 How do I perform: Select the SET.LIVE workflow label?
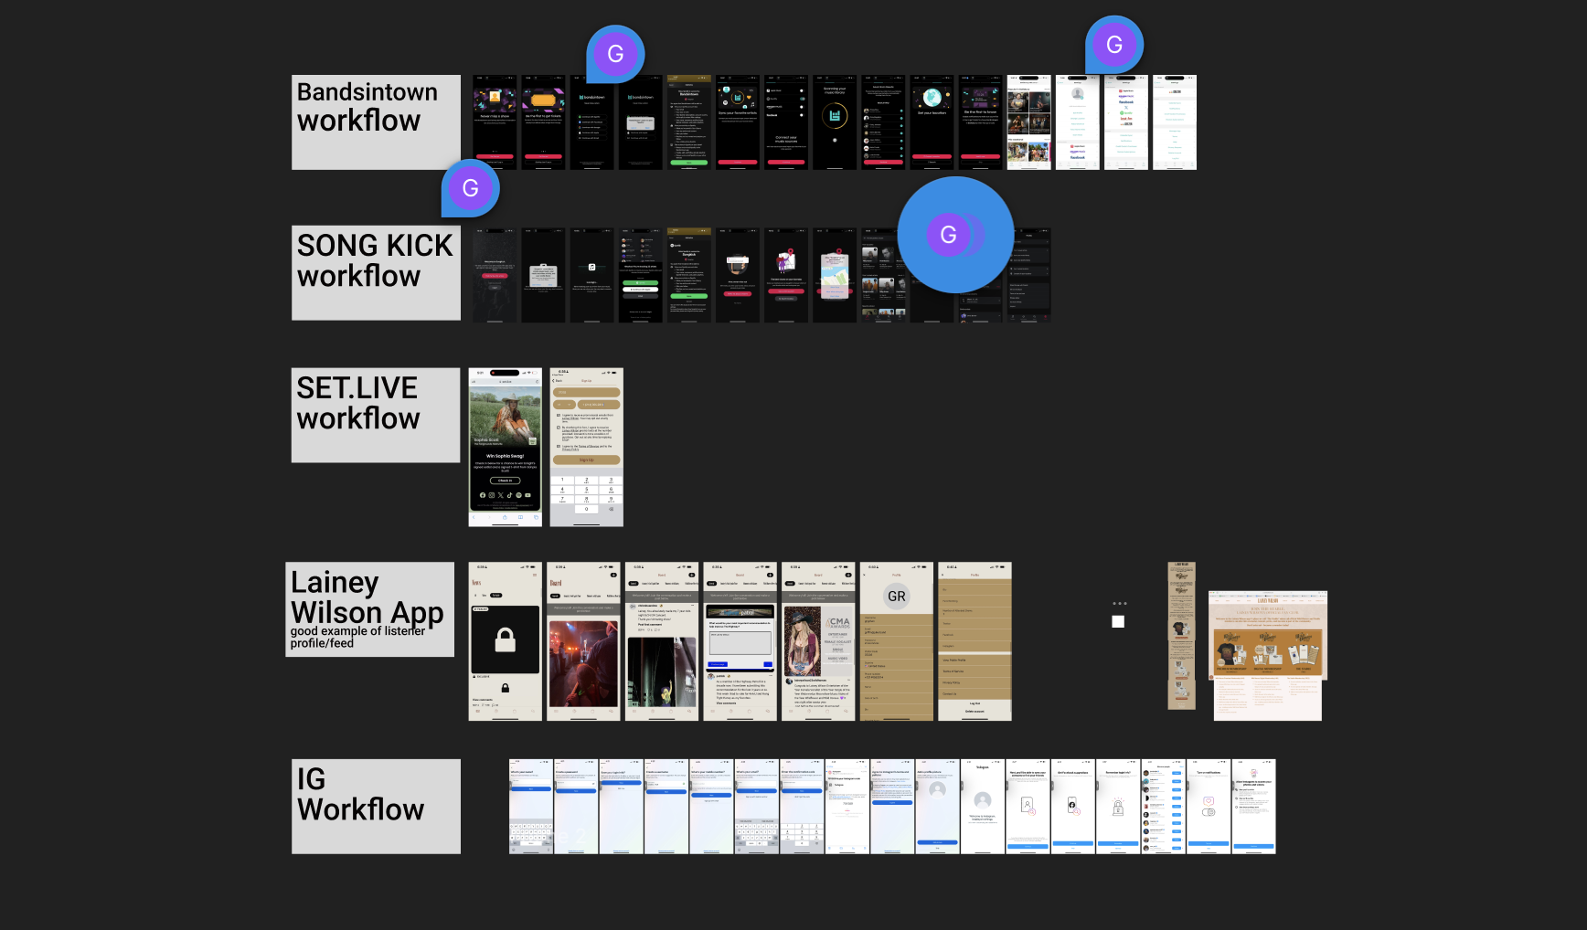coord(376,415)
